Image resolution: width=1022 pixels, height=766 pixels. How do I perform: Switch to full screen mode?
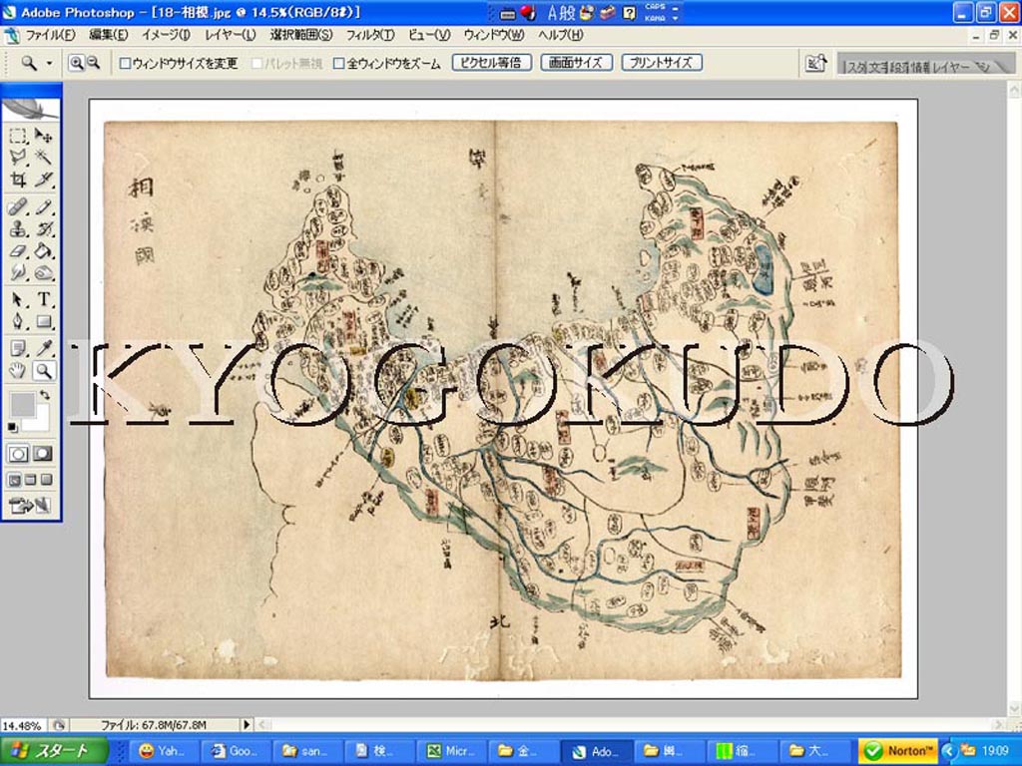pos(46,480)
